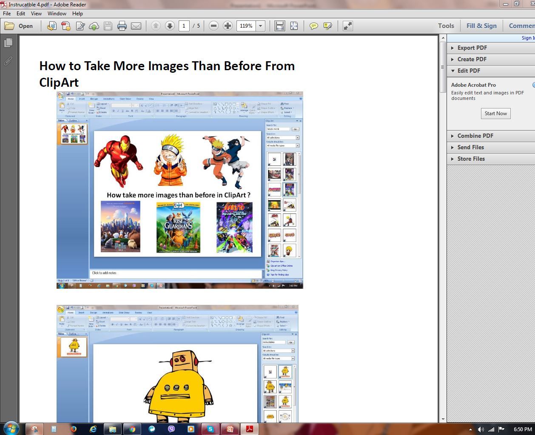Print the document using the printer icon
This screenshot has width=535, height=435.
tap(122, 26)
